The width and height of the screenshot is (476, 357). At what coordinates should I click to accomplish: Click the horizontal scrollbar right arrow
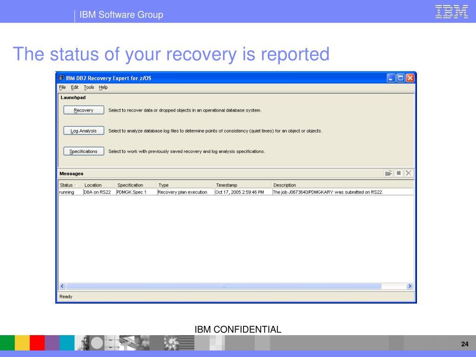(x=410, y=286)
